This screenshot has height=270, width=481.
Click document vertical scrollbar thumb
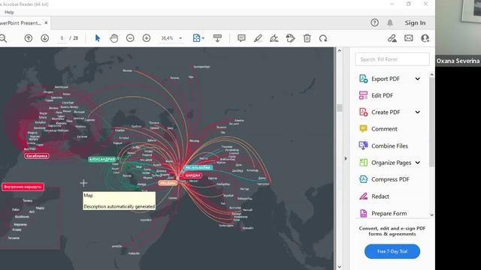[x=339, y=108]
